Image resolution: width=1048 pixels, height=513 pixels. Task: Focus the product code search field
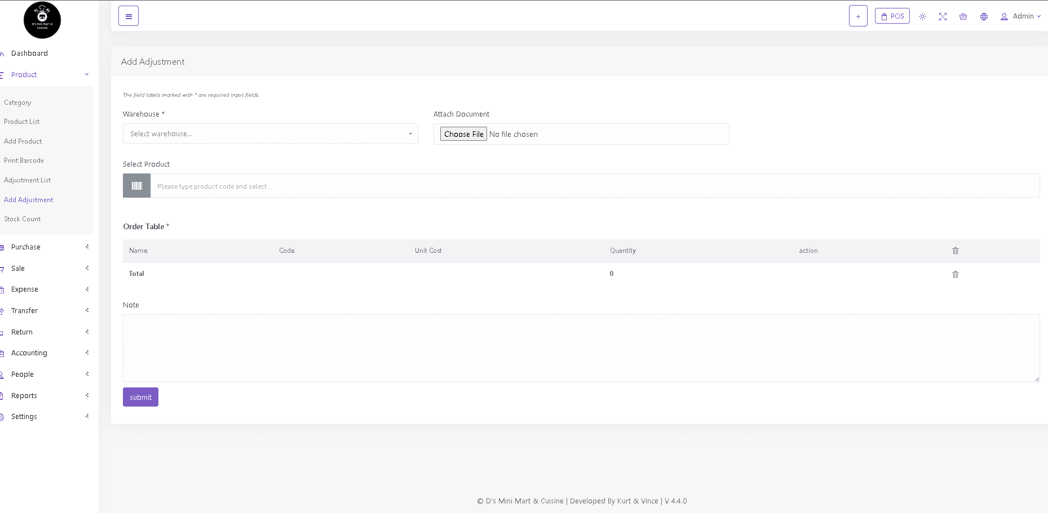pos(595,186)
